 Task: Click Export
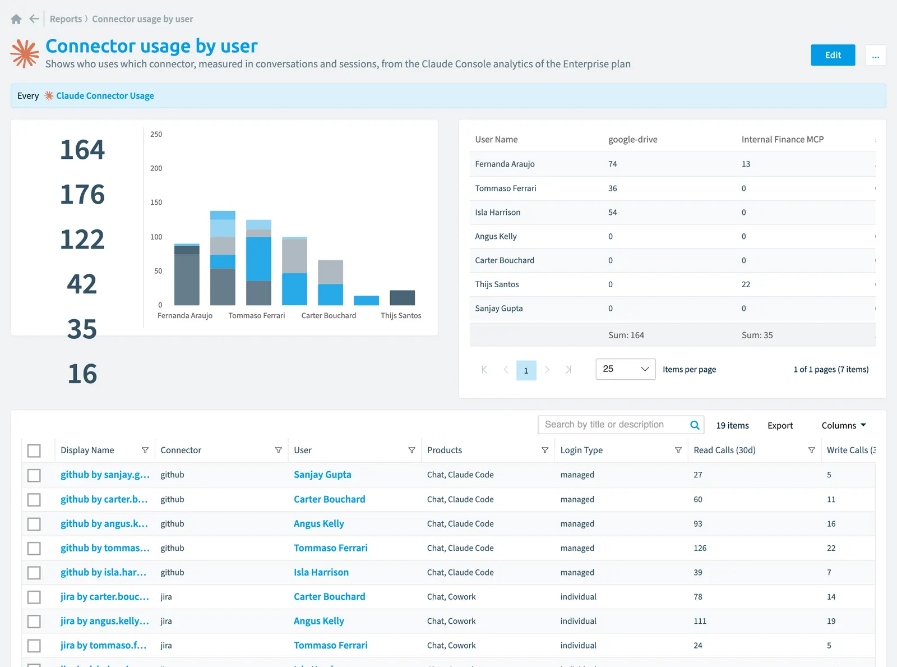pyautogui.click(x=780, y=426)
